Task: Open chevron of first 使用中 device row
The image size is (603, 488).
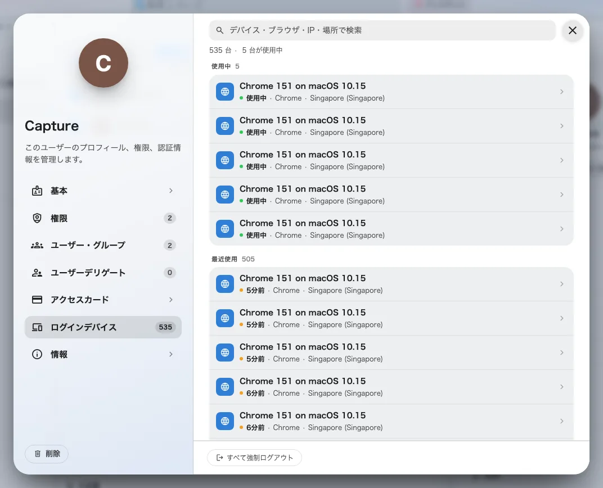Action: 561,92
